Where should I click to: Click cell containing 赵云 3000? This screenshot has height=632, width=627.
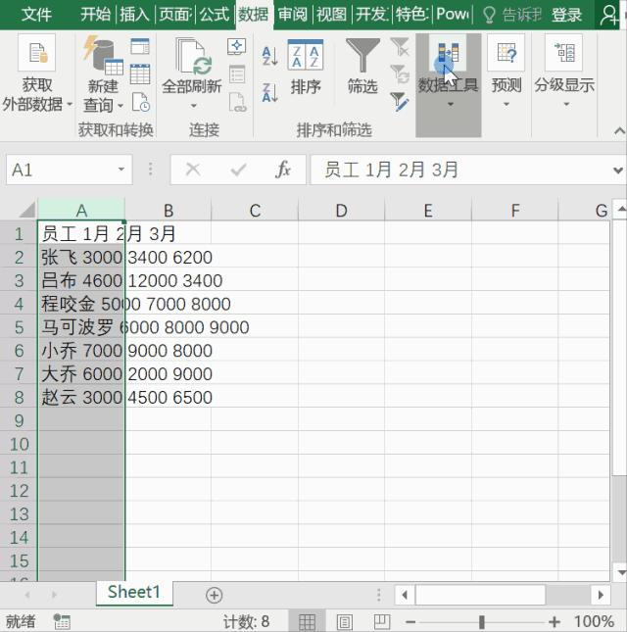pyautogui.click(x=81, y=397)
